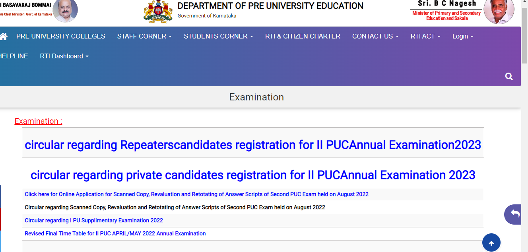Expand the STAFF CORNER dropdown menu
Screen dimensions: 528x252
[x=144, y=36]
